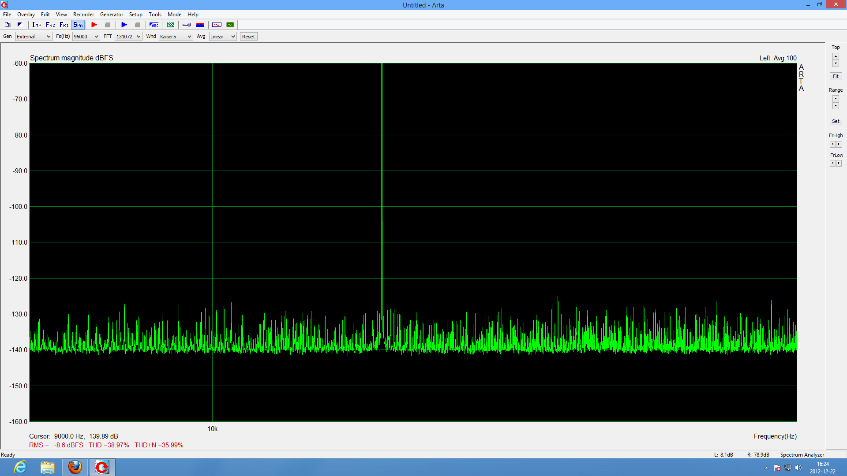Click the volume speaker tray icon
This screenshot has height=476, width=847.
coord(798,468)
